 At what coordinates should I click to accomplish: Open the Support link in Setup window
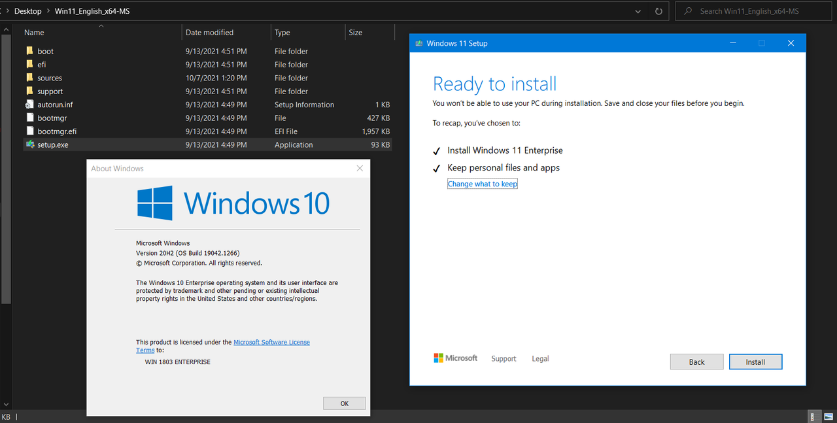coord(504,358)
